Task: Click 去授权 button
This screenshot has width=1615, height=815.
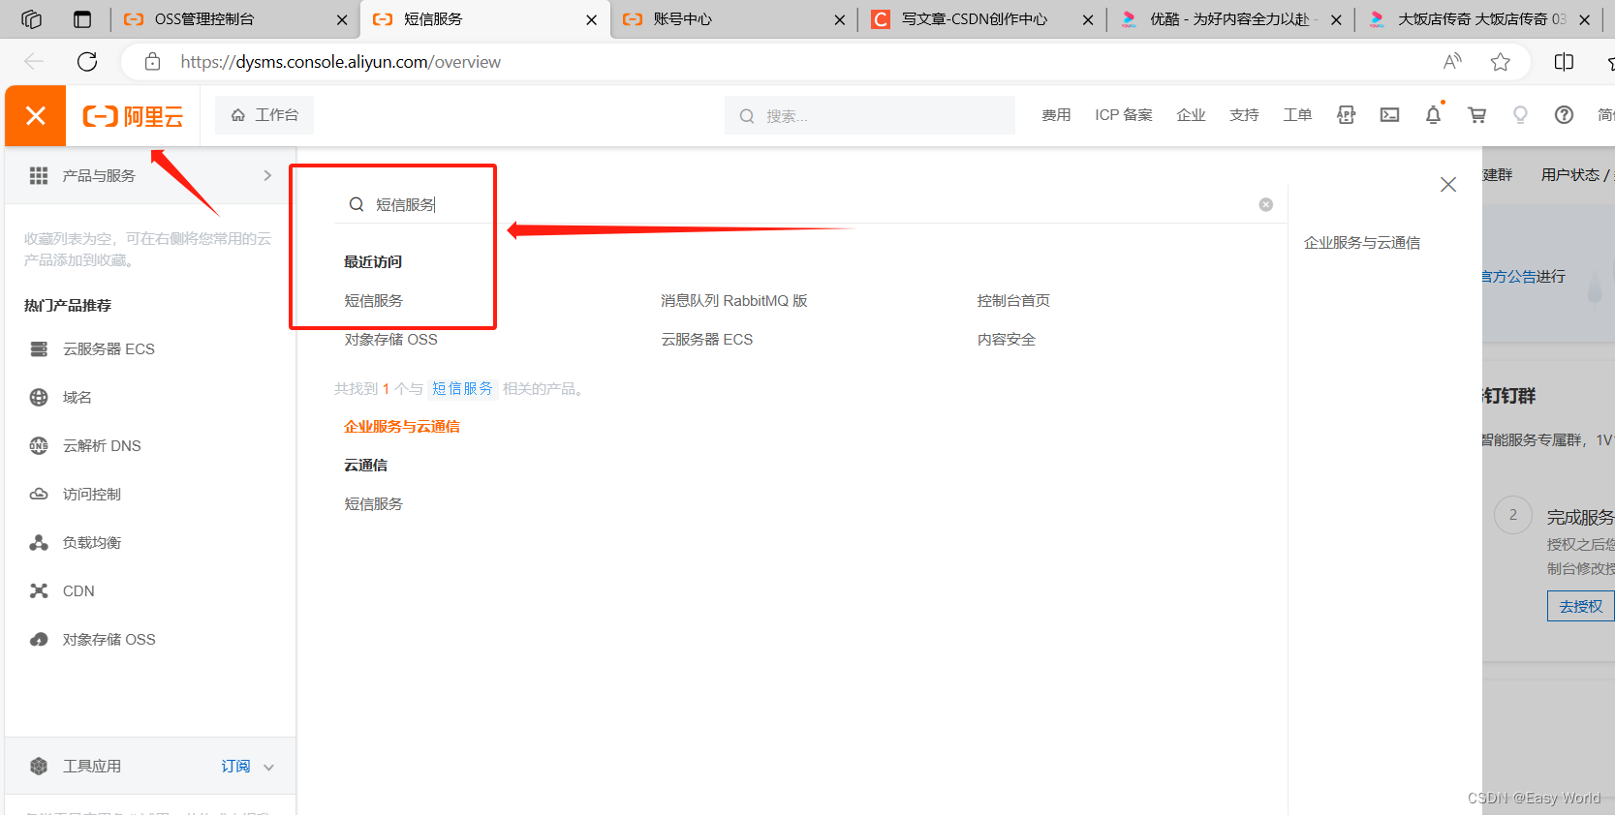Action: [1580, 606]
